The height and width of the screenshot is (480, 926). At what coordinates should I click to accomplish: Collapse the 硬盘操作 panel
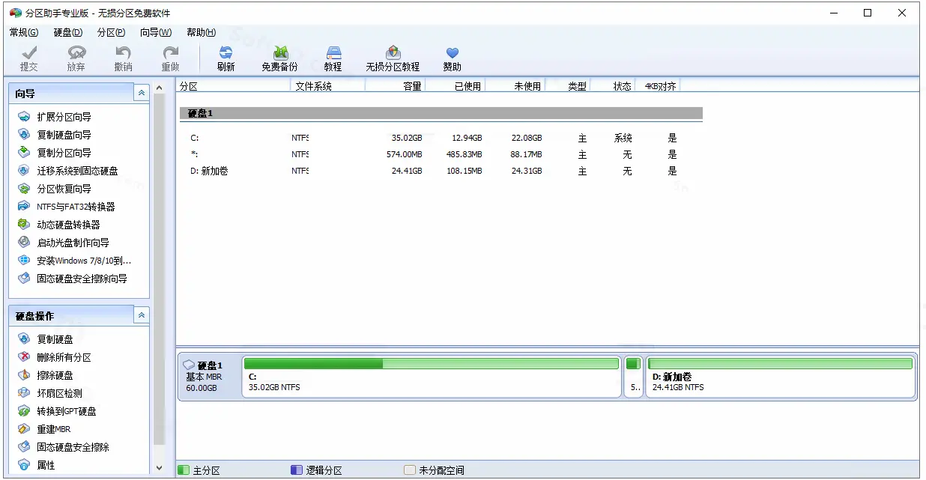(x=141, y=315)
